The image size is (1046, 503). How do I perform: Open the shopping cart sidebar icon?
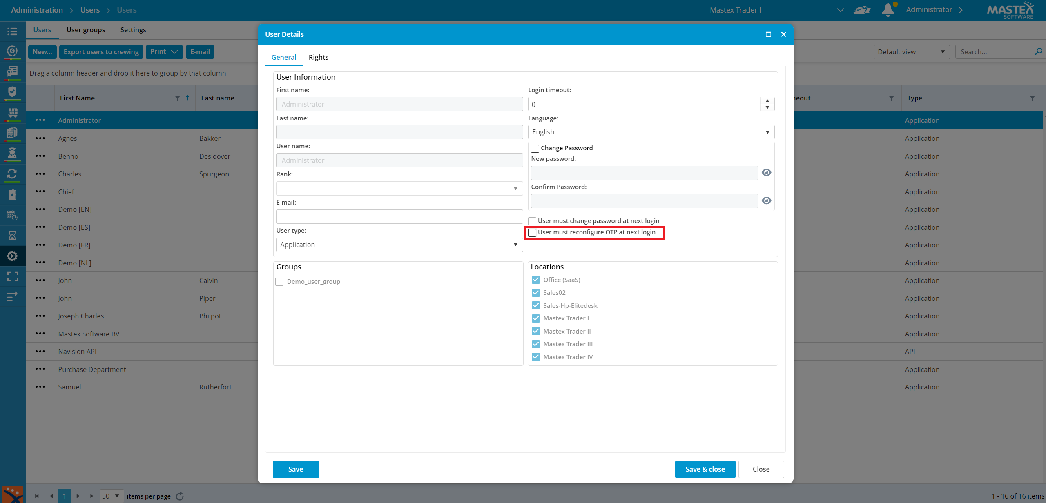[12, 112]
